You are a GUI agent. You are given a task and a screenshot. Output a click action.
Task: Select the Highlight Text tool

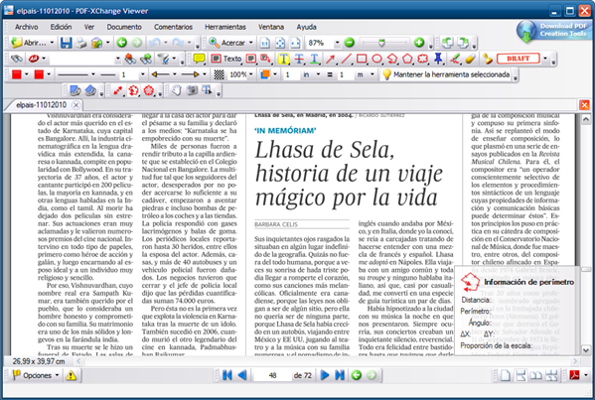[283, 59]
